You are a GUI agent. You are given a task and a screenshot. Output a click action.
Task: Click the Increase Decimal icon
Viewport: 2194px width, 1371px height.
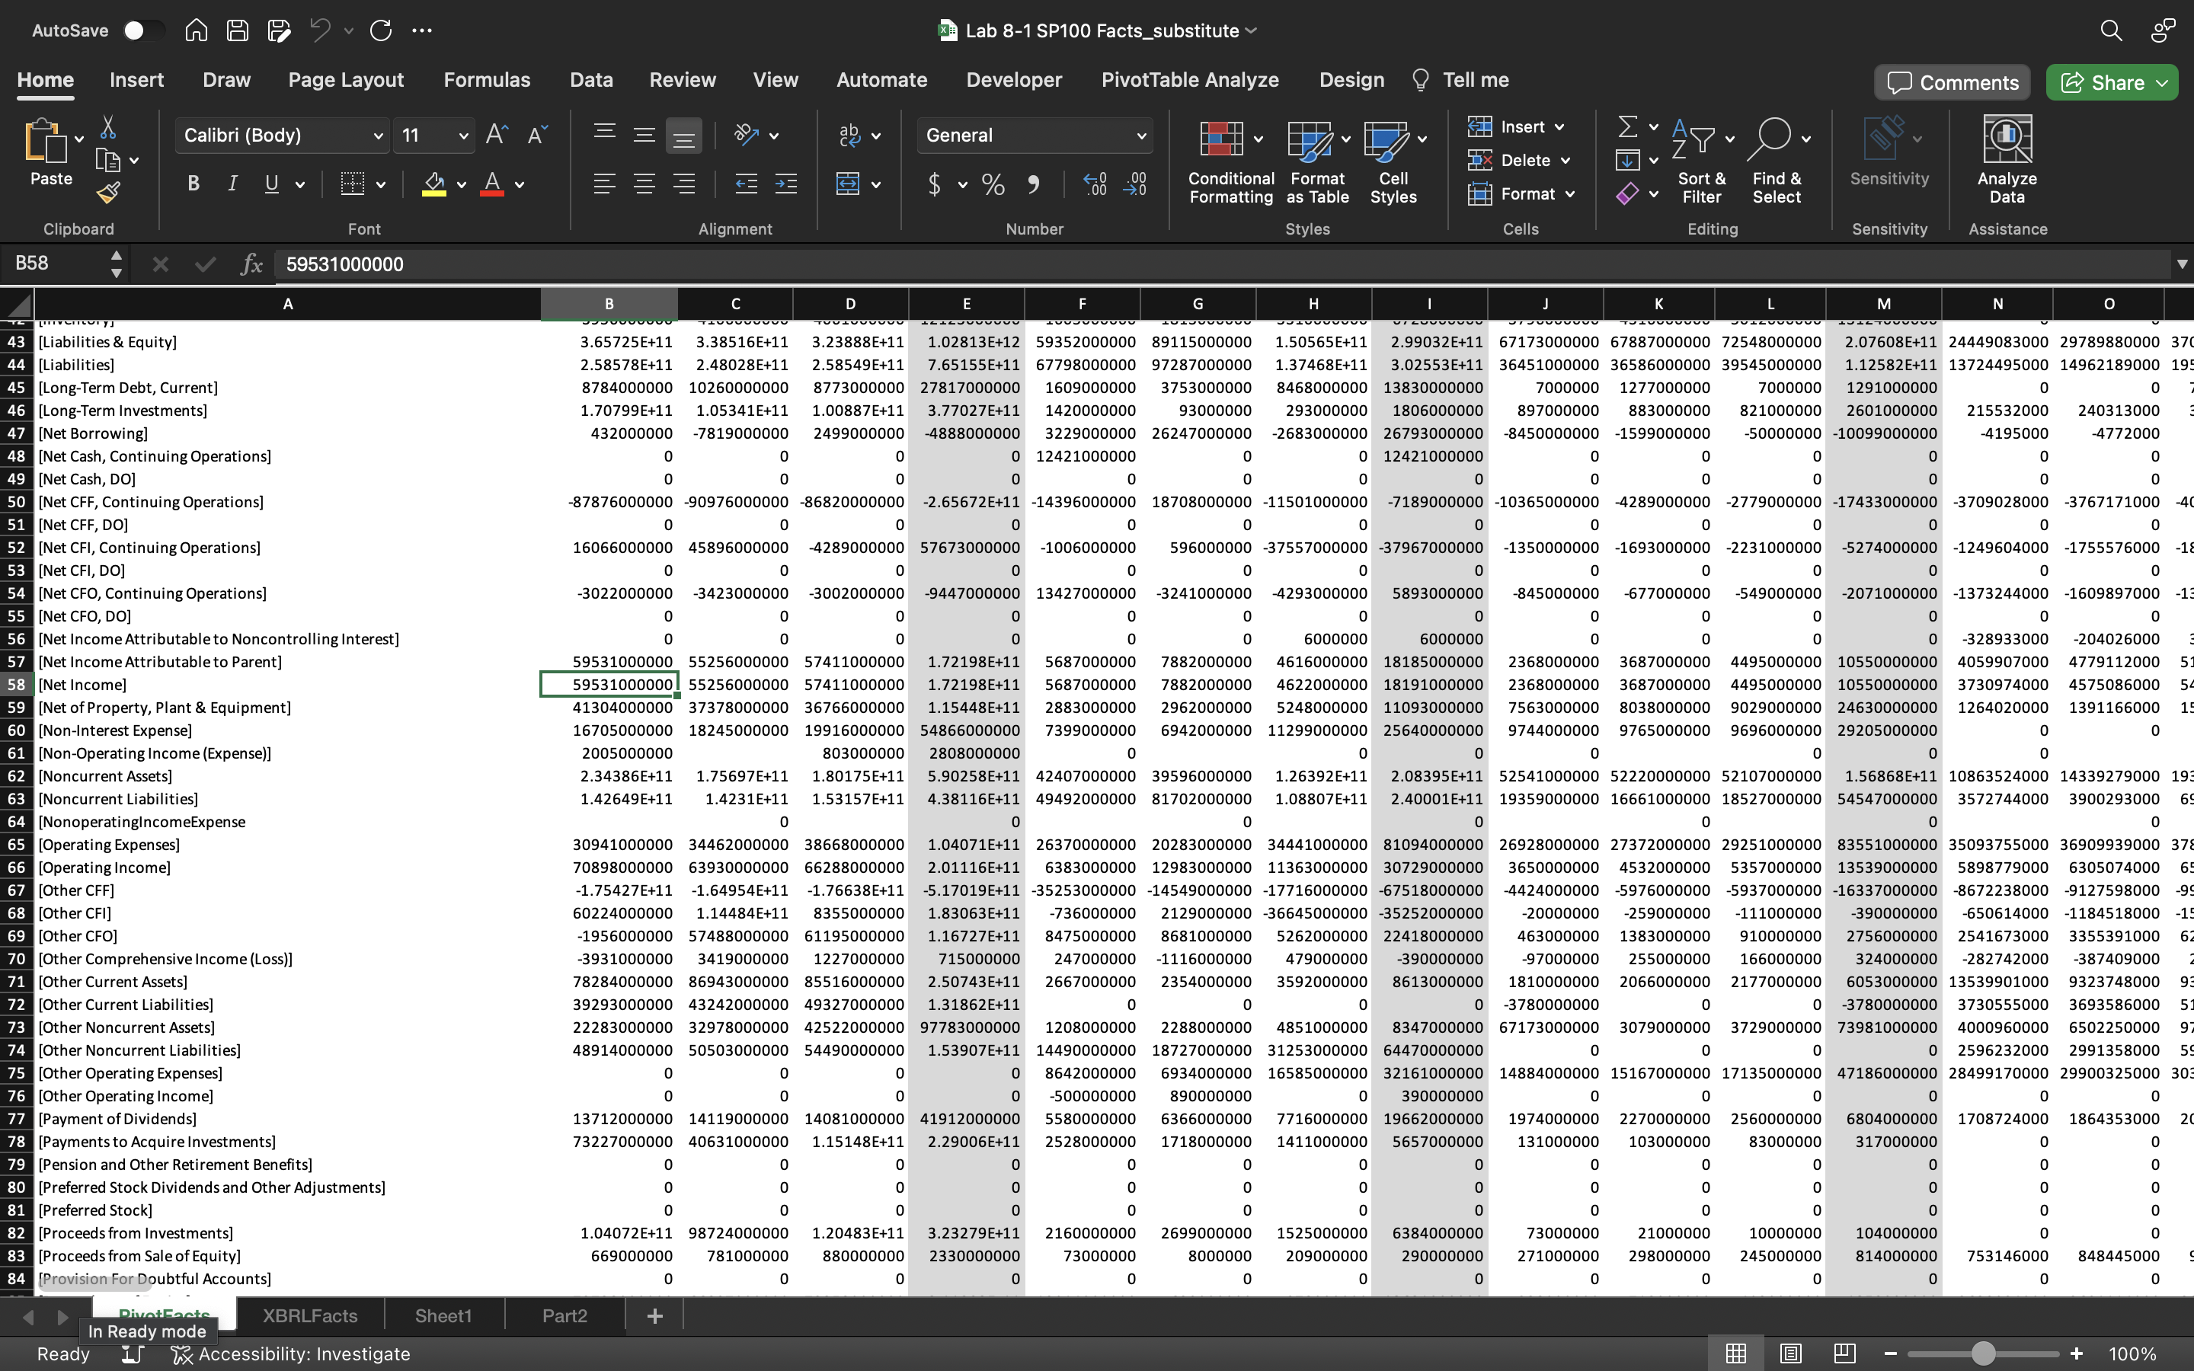(x=1095, y=185)
